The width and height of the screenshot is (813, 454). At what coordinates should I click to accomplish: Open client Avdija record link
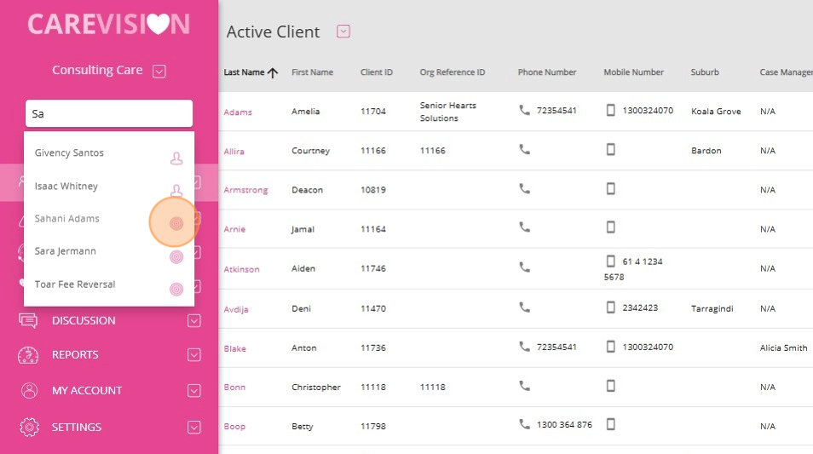(x=236, y=309)
